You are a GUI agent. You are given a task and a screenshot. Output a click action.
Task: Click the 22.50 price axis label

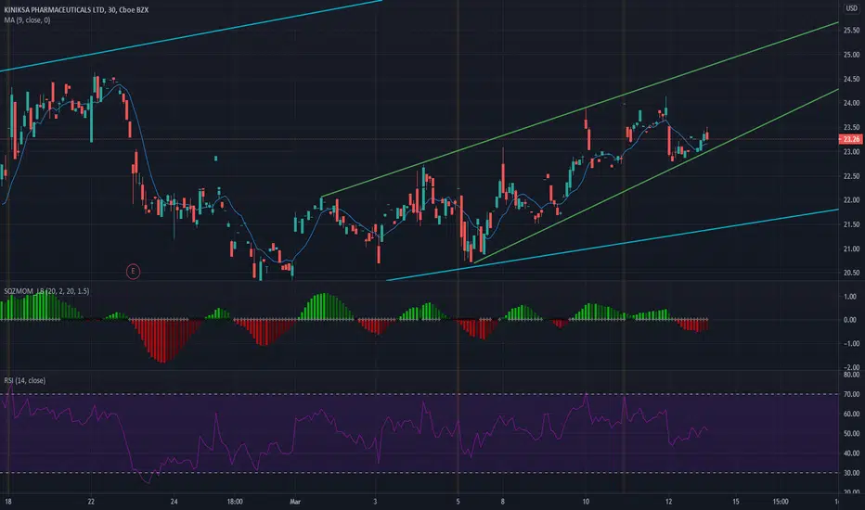[x=851, y=176]
